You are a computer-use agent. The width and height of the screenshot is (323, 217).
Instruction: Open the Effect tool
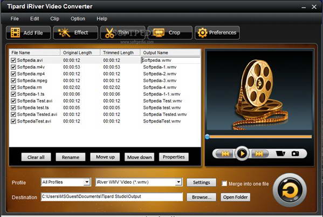tap(75, 33)
